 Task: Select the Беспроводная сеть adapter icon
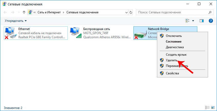point(76,33)
